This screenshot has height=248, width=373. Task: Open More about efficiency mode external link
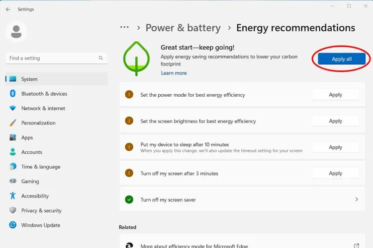pos(356,246)
